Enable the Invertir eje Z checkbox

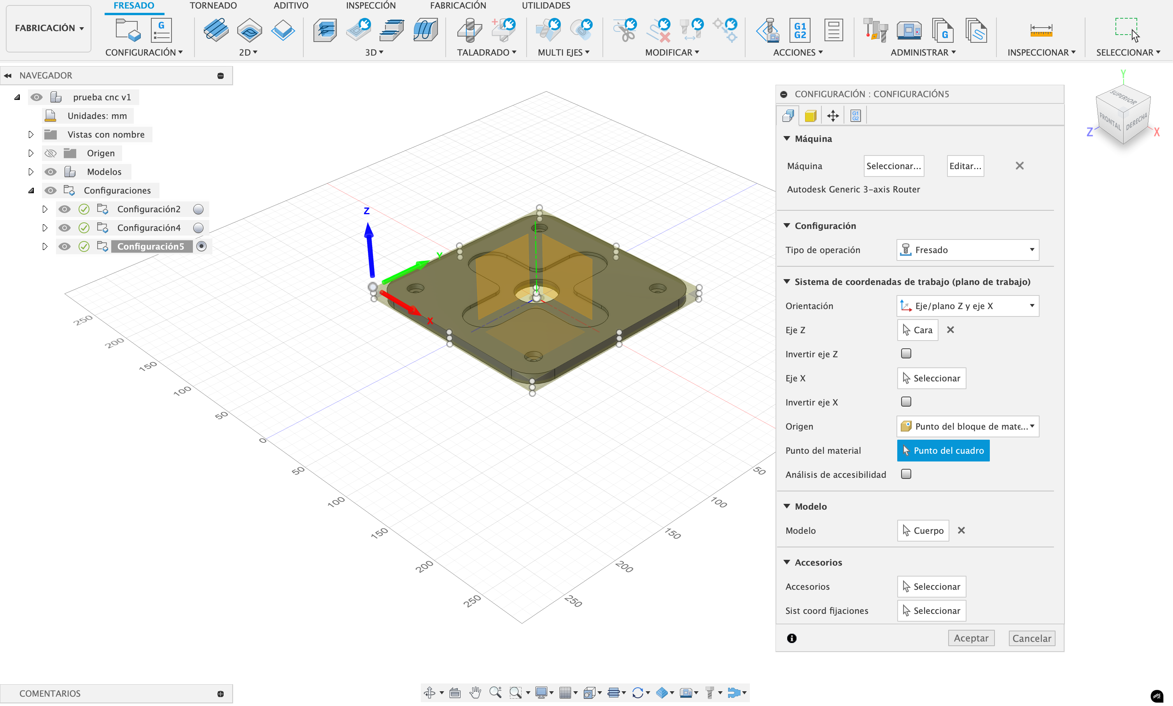pos(906,353)
